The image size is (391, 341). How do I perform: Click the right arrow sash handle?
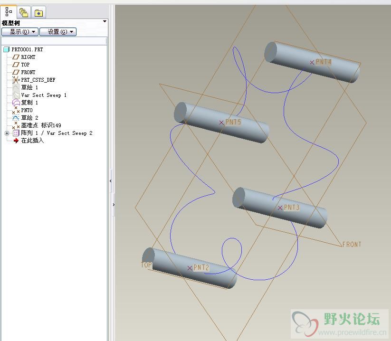coord(114,205)
